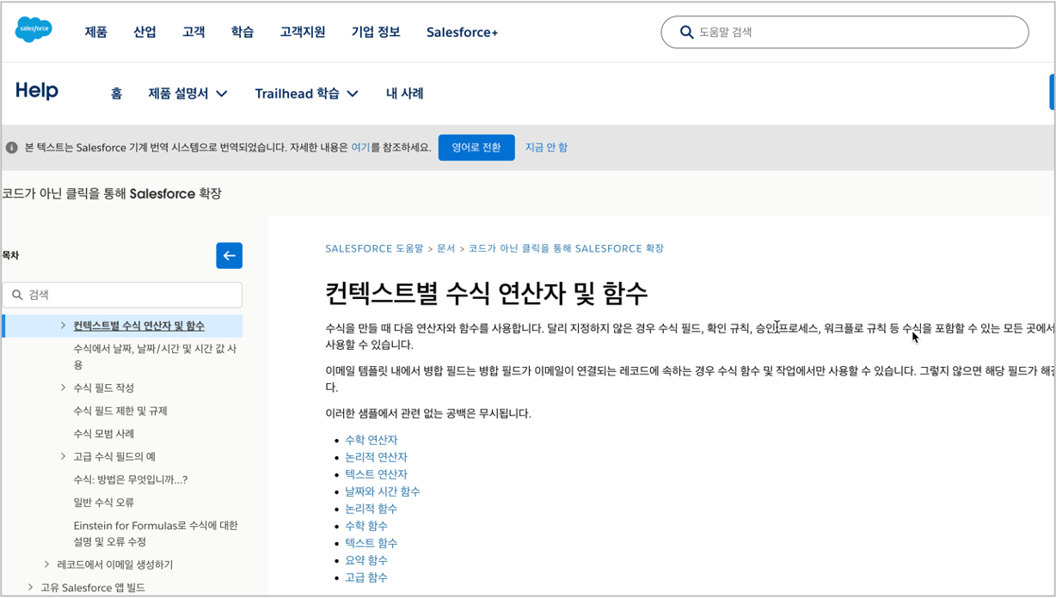This screenshot has height=598, width=1056.
Task: Select 수식 모범 사례 in sidebar
Action: tap(103, 434)
